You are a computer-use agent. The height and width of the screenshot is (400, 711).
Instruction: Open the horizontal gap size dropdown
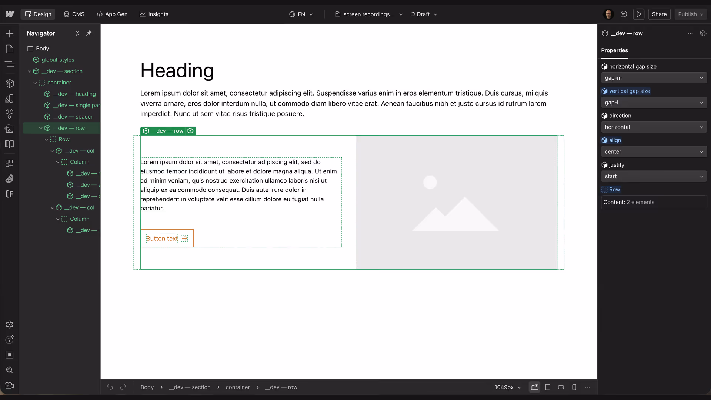654,78
